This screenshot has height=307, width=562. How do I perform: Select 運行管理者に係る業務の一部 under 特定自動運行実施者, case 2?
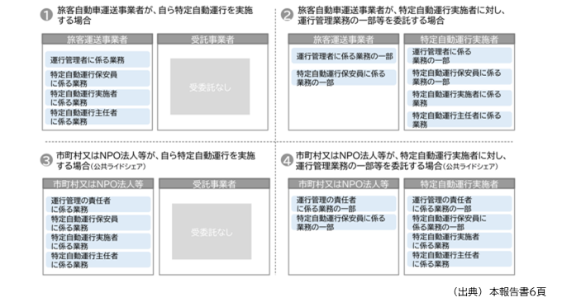click(x=460, y=56)
